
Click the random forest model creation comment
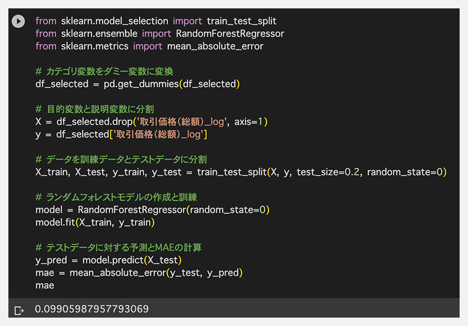(x=116, y=197)
